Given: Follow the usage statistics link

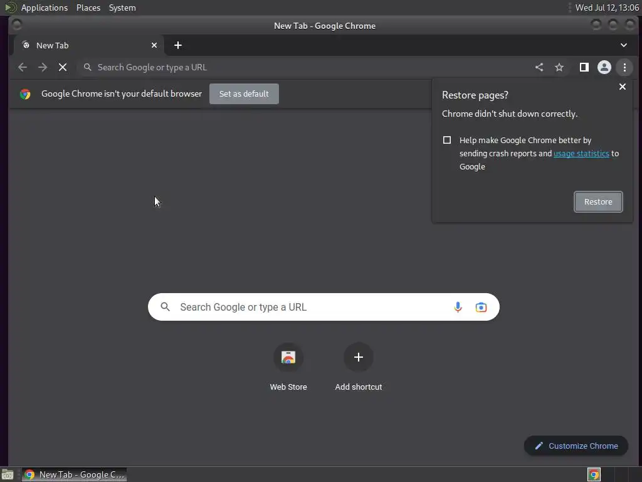Looking at the screenshot, I should [x=581, y=153].
